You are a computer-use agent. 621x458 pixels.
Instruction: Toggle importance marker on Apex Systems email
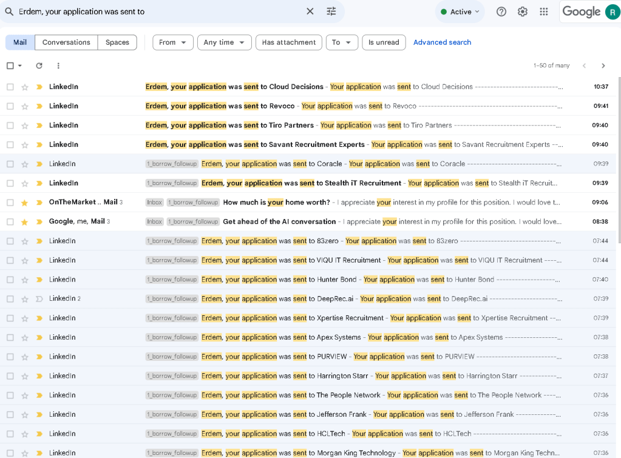pos(39,338)
